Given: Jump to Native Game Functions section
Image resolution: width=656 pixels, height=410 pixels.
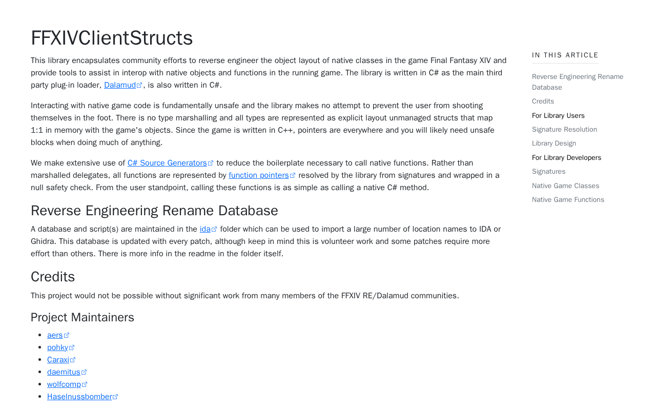Looking at the screenshot, I should coord(568,200).
